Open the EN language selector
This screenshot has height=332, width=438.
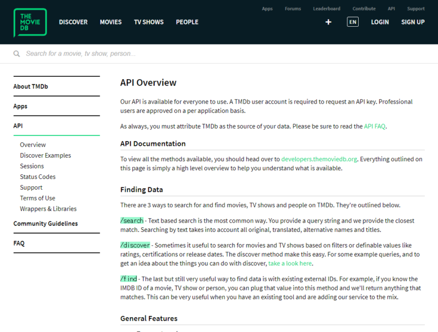point(352,22)
